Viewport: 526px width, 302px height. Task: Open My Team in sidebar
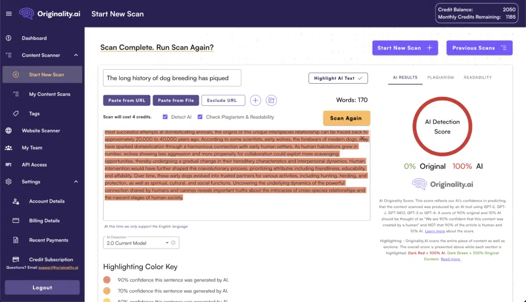(32, 147)
